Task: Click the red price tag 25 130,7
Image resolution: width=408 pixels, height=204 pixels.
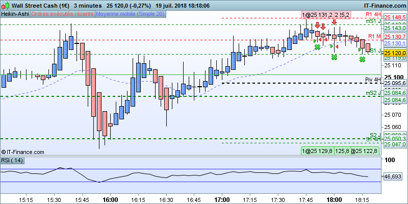Action: (x=395, y=37)
